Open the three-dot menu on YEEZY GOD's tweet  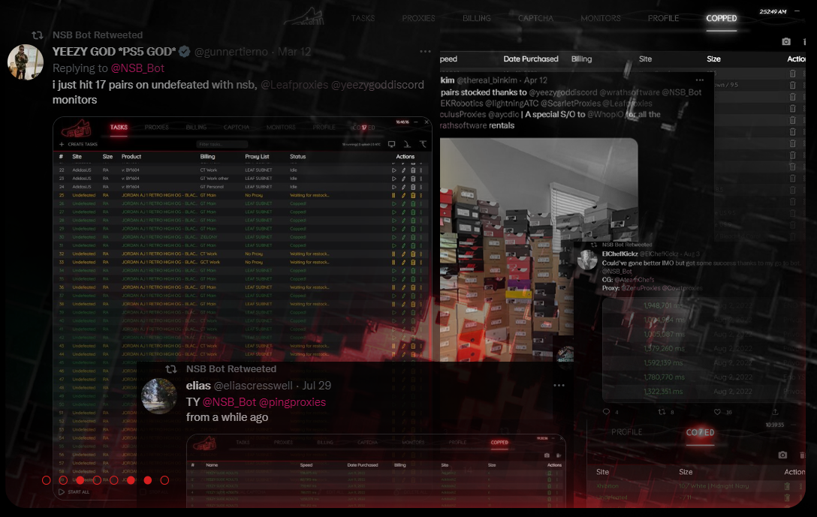pos(426,52)
